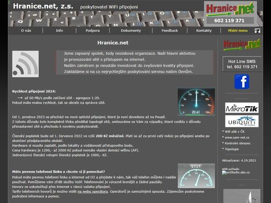
Task: Open the 'Kontrolní obrazec' link
Action: pos(238,143)
